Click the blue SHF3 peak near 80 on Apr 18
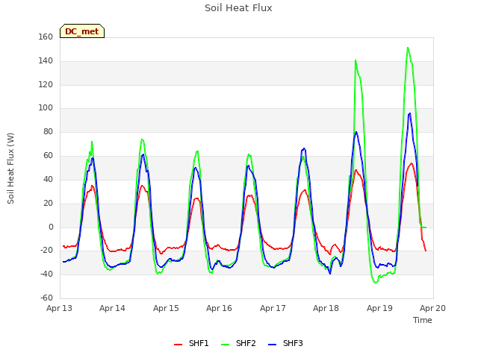478x358 pixels. 356,132
